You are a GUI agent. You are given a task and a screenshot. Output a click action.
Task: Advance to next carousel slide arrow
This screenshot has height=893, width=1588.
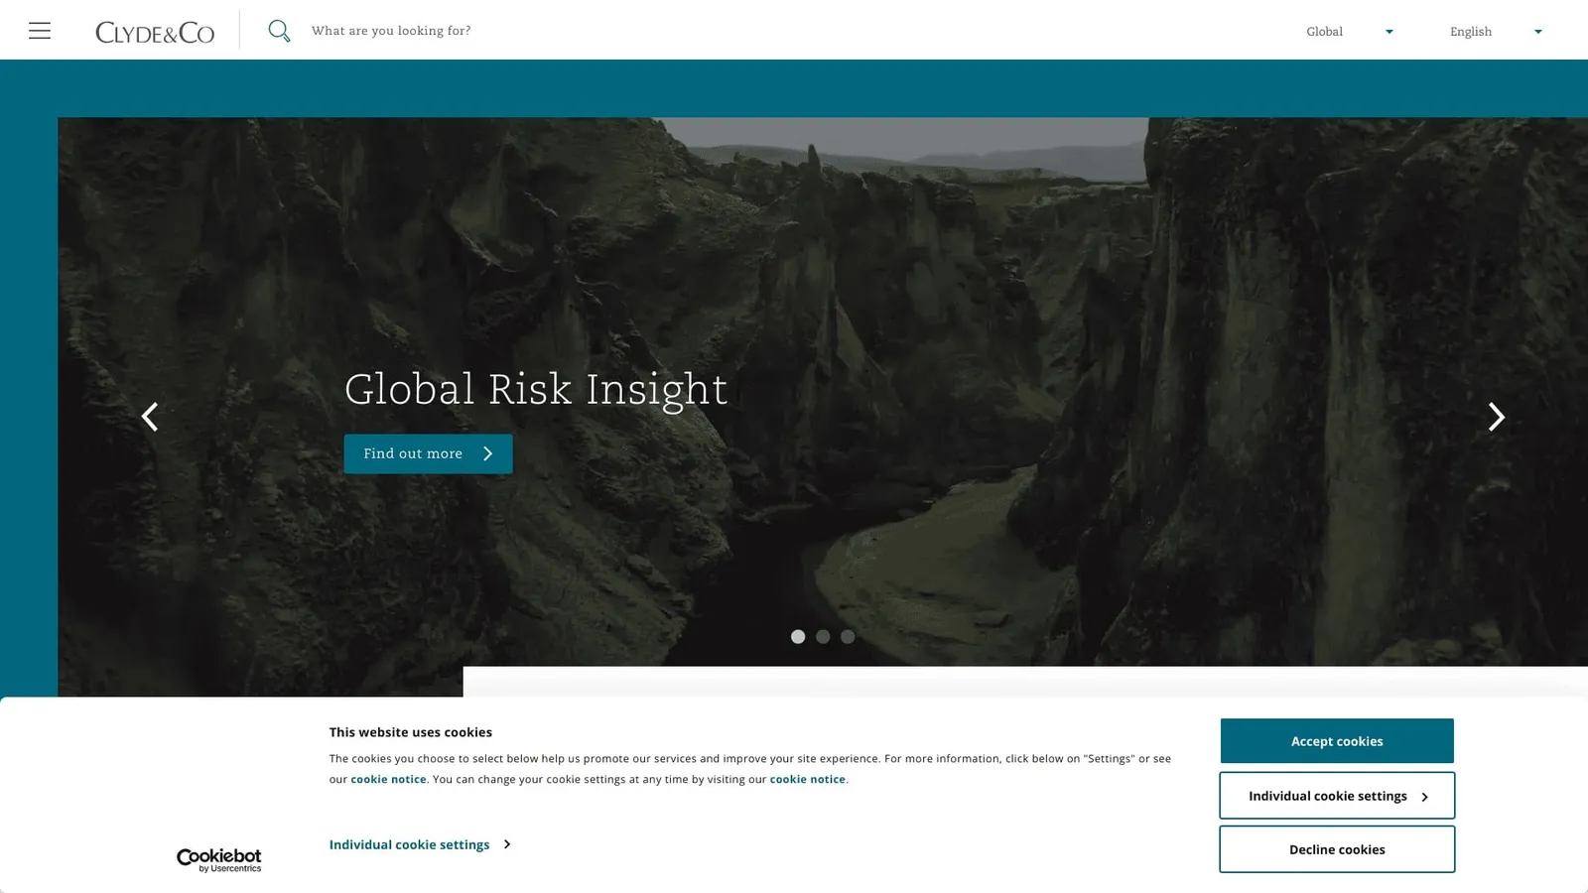[x=1497, y=417]
